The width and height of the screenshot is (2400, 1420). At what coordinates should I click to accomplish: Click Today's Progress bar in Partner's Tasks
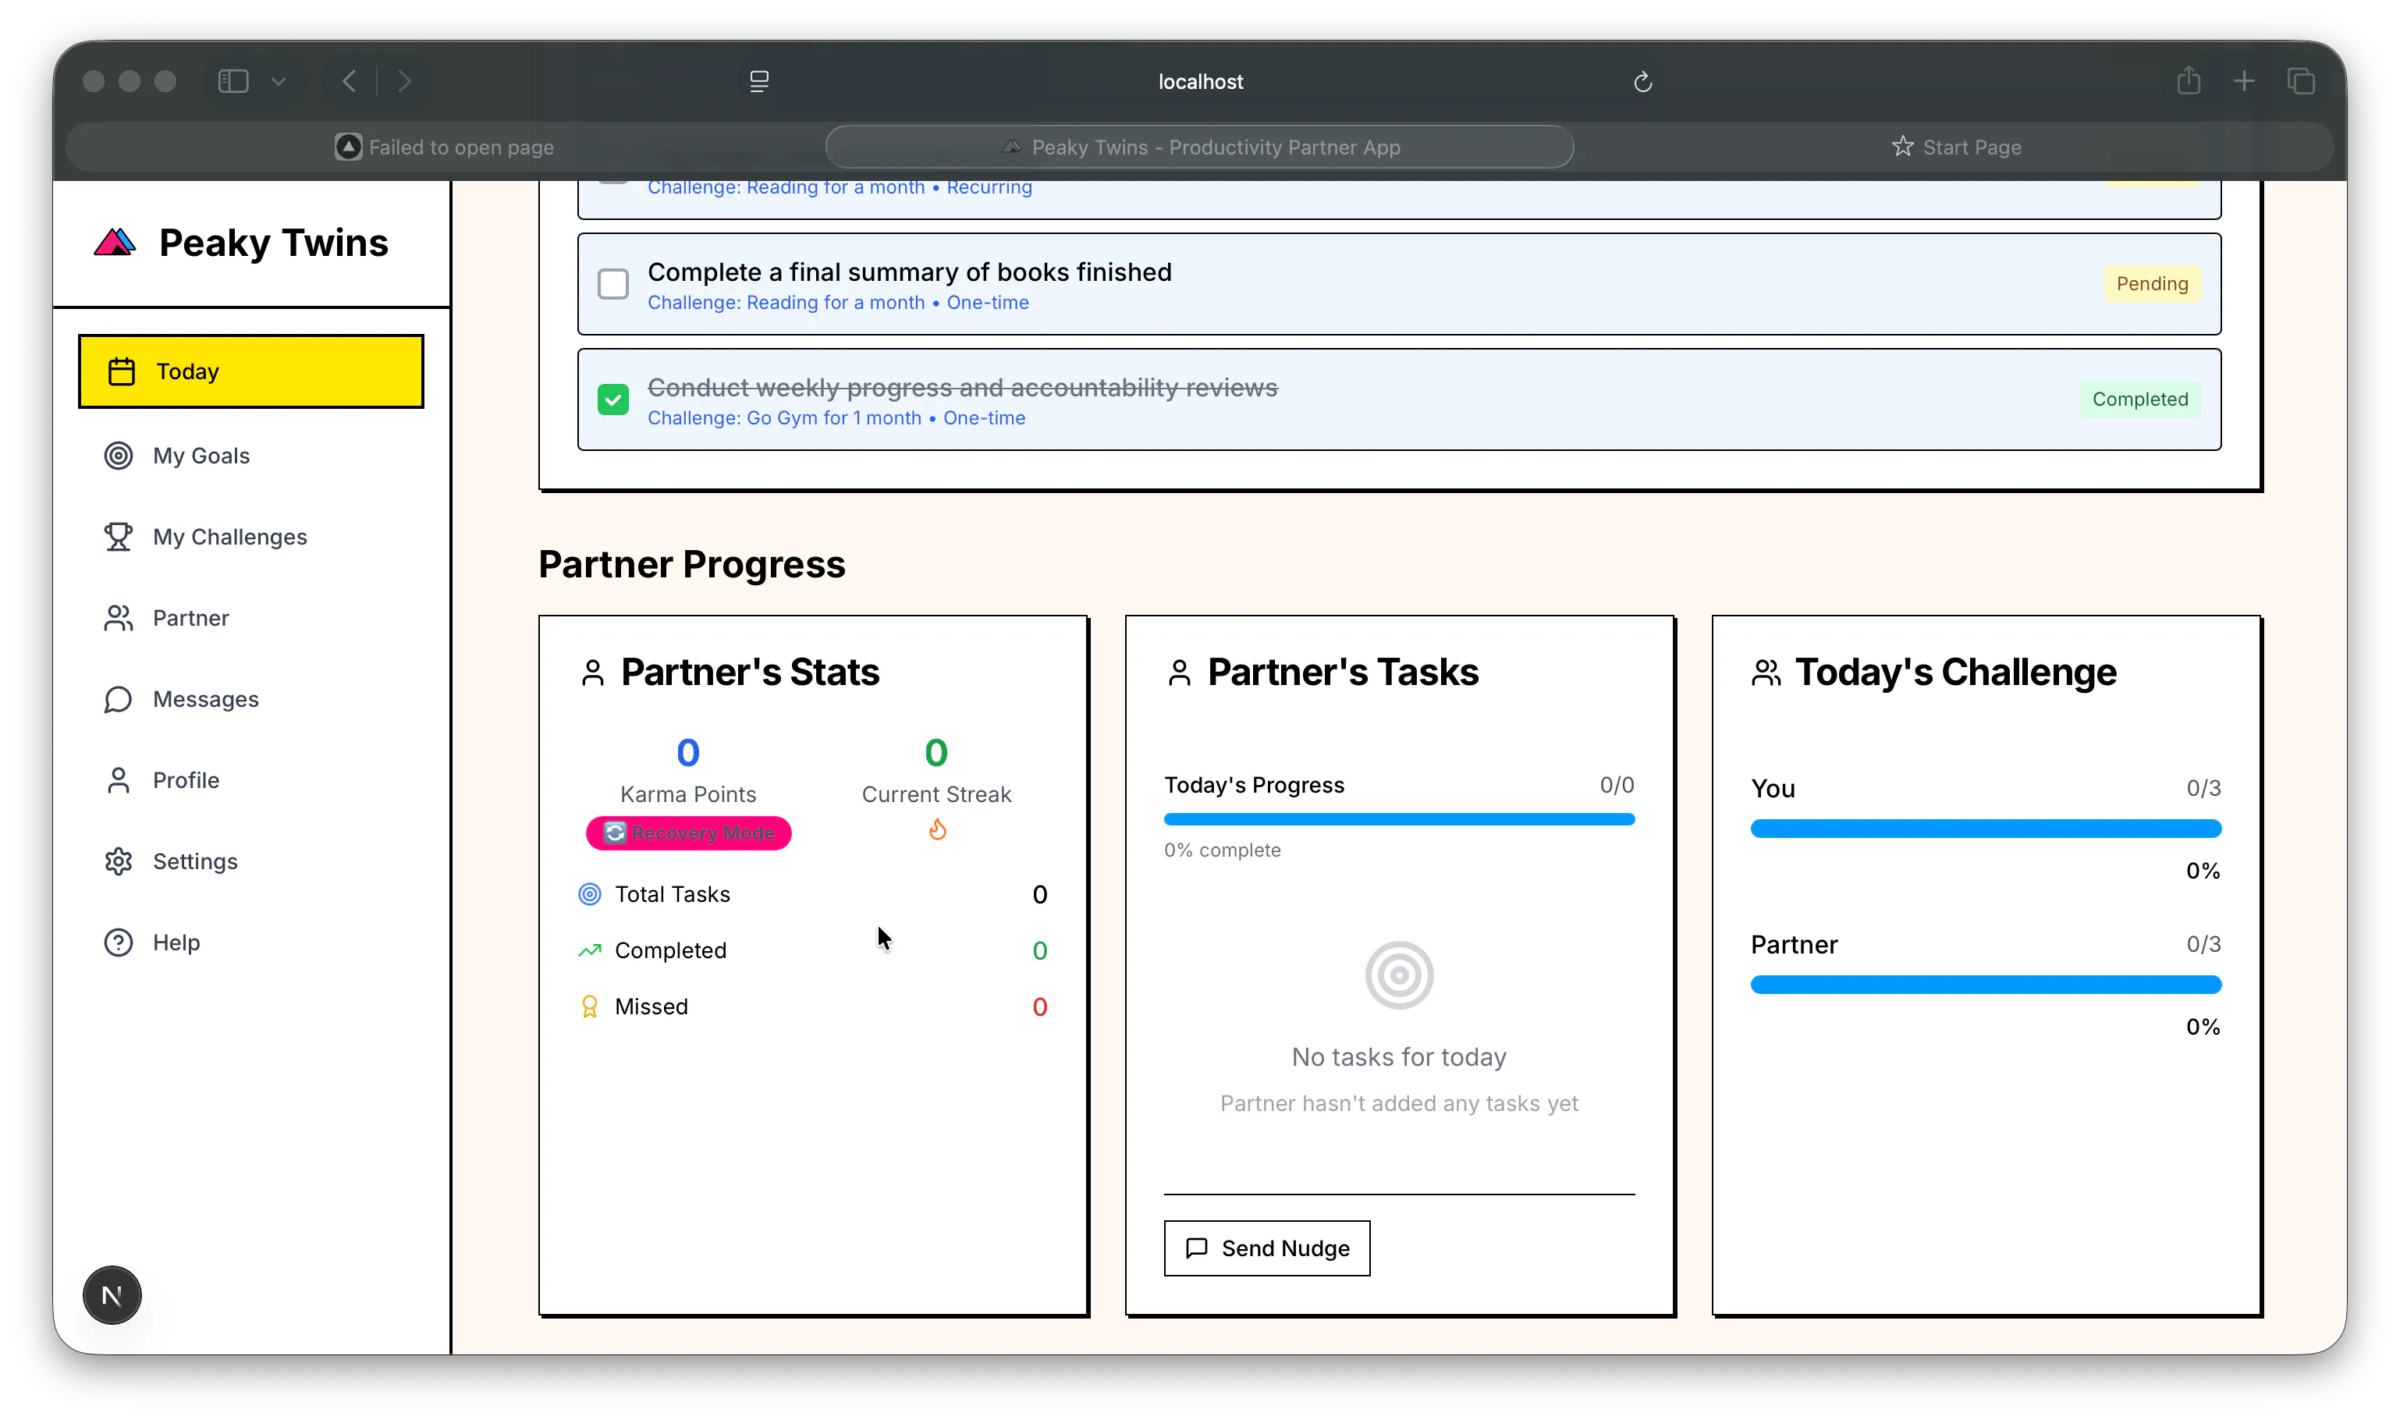1400,820
